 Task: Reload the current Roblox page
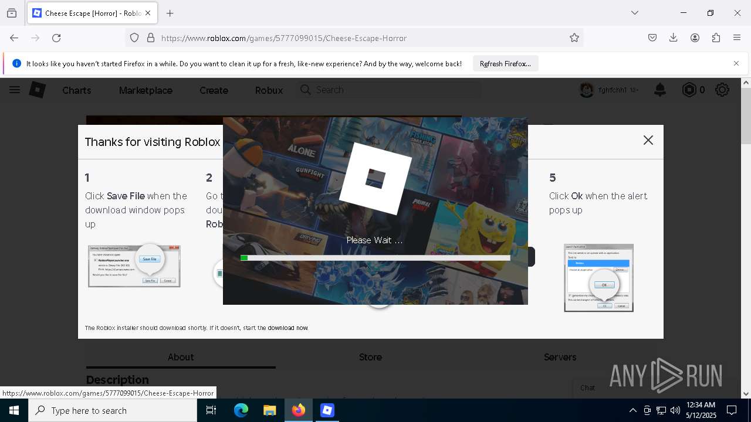click(x=56, y=38)
